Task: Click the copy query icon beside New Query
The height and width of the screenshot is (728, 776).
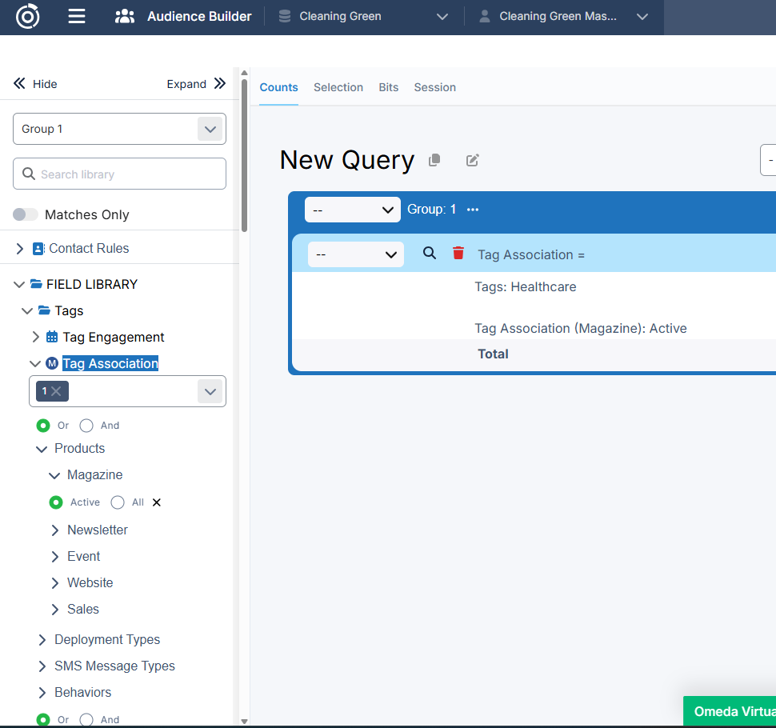Action: (x=434, y=160)
